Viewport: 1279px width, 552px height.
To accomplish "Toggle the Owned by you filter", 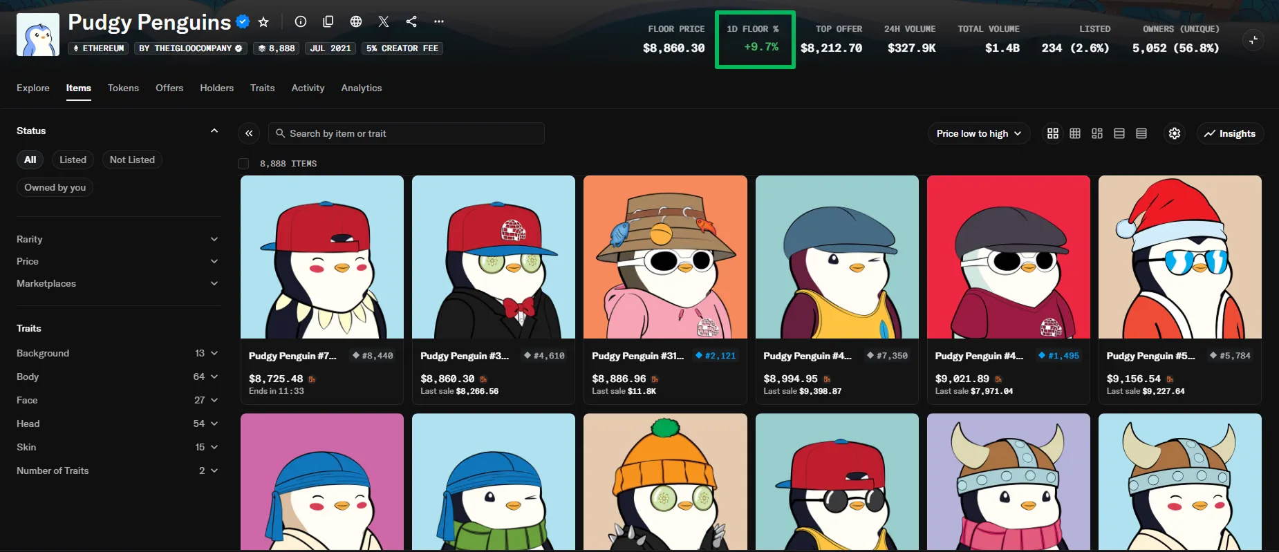I will point(55,187).
